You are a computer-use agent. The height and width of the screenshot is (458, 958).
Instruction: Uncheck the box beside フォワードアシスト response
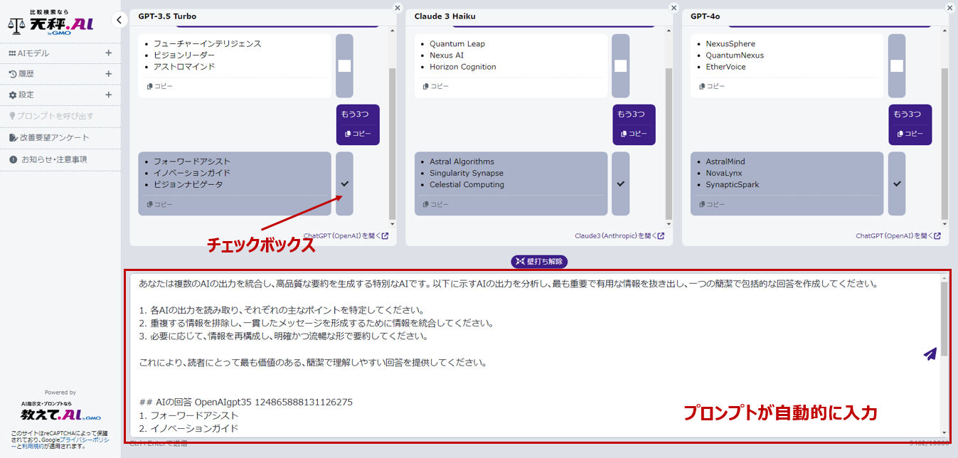coord(344,183)
